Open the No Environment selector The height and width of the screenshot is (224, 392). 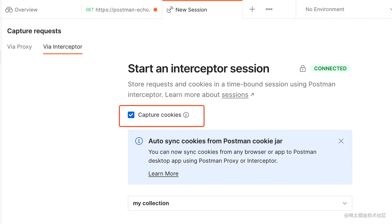click(325, 9)
